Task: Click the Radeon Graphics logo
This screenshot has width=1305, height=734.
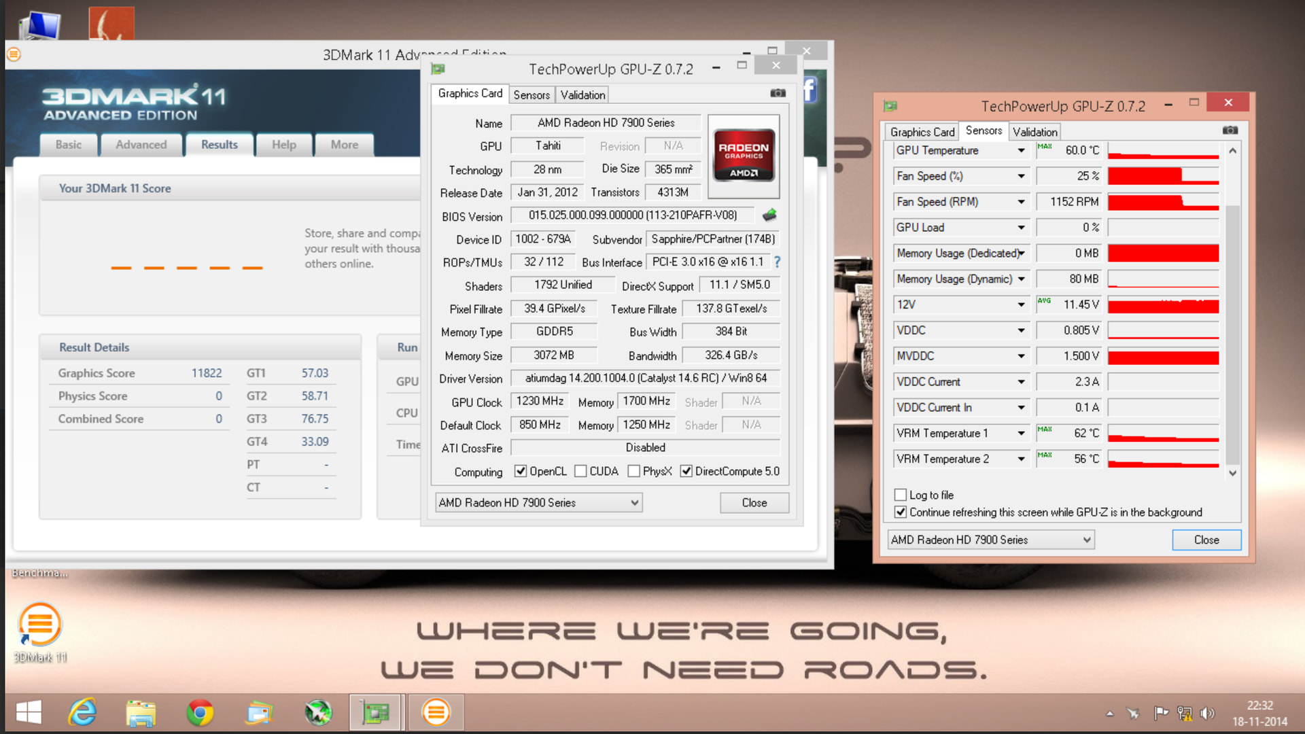Action: [744, 156]
